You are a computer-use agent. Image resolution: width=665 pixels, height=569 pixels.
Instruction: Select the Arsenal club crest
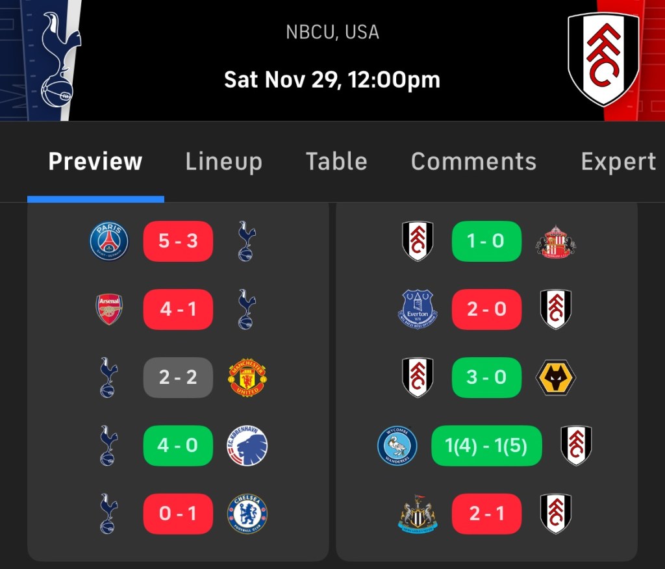tap(109, 309)
